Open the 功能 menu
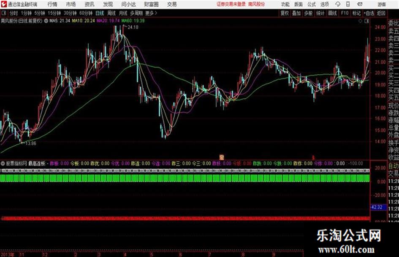Screen dimensions: 399x257 click(285, 4)
